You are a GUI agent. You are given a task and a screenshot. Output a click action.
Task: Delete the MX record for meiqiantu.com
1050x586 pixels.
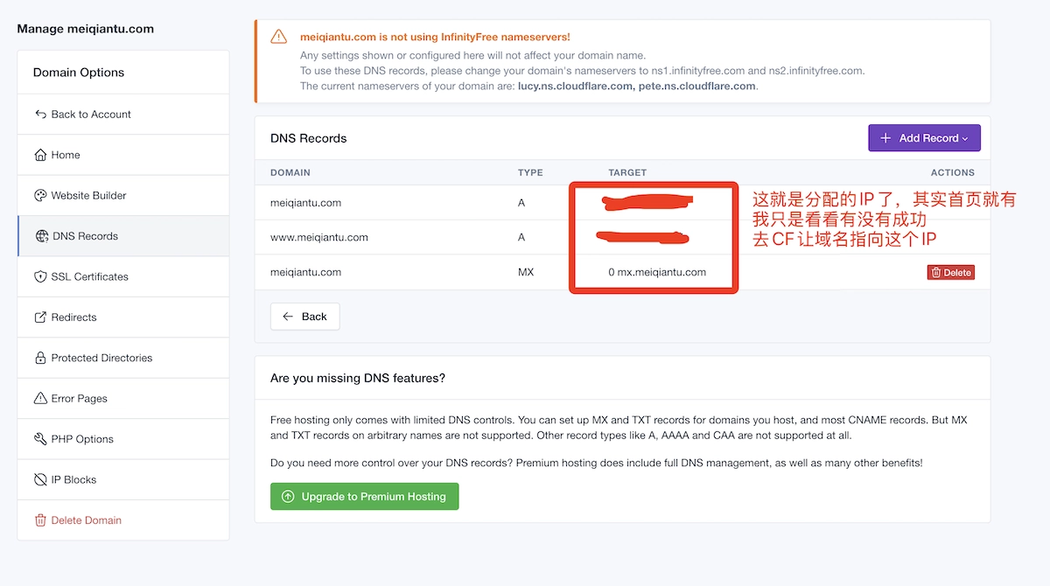click(x=950, y=272)
